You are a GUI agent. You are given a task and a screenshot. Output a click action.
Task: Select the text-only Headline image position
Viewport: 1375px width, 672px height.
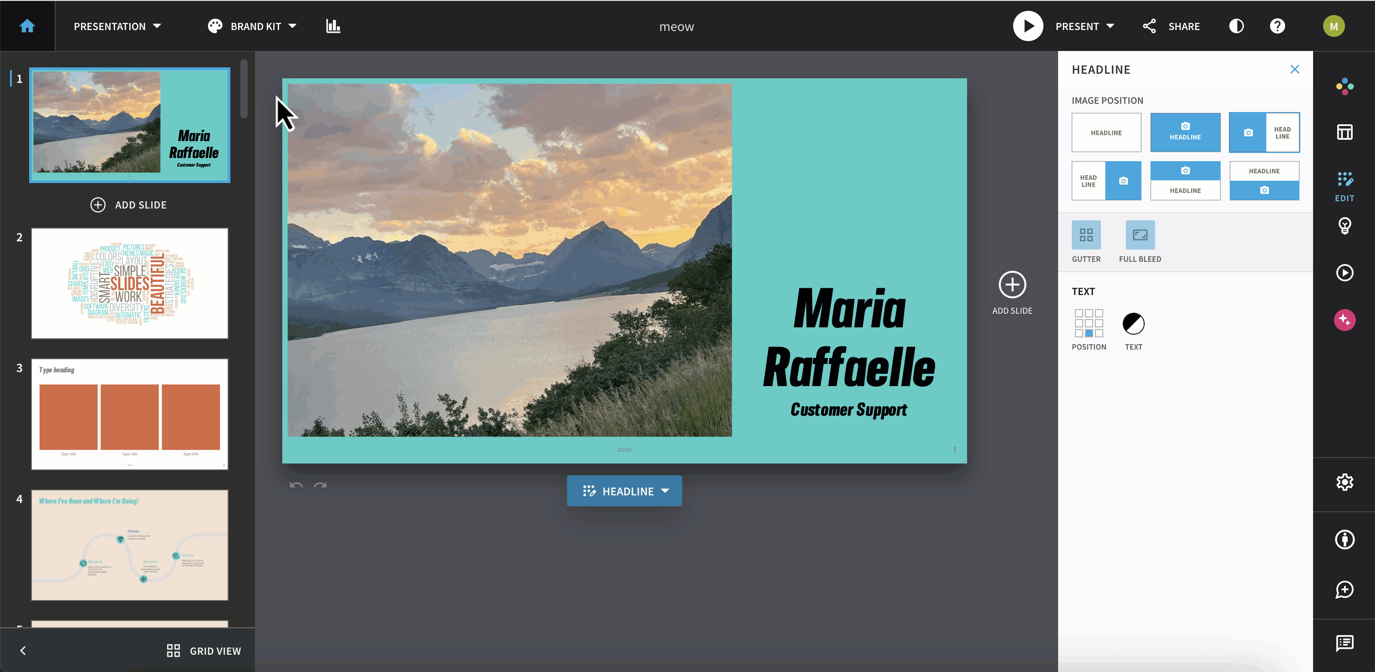click(x=1106, y=132)
